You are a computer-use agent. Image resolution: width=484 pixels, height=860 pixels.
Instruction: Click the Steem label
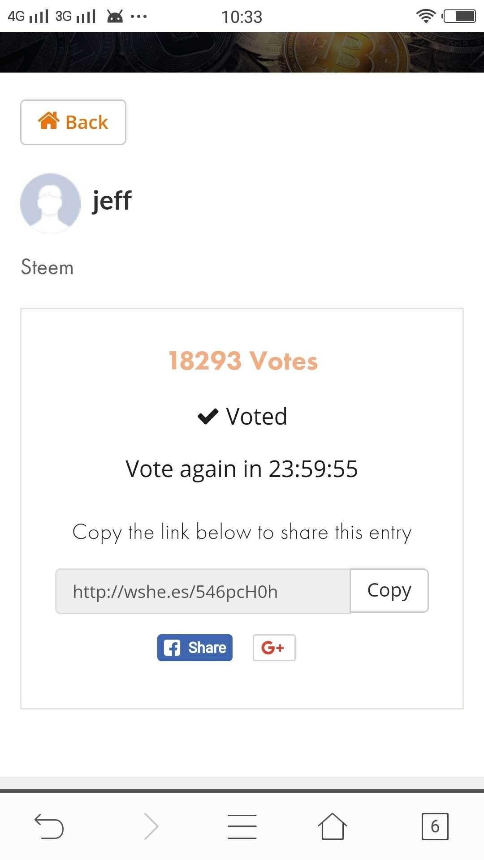[47, 267]
